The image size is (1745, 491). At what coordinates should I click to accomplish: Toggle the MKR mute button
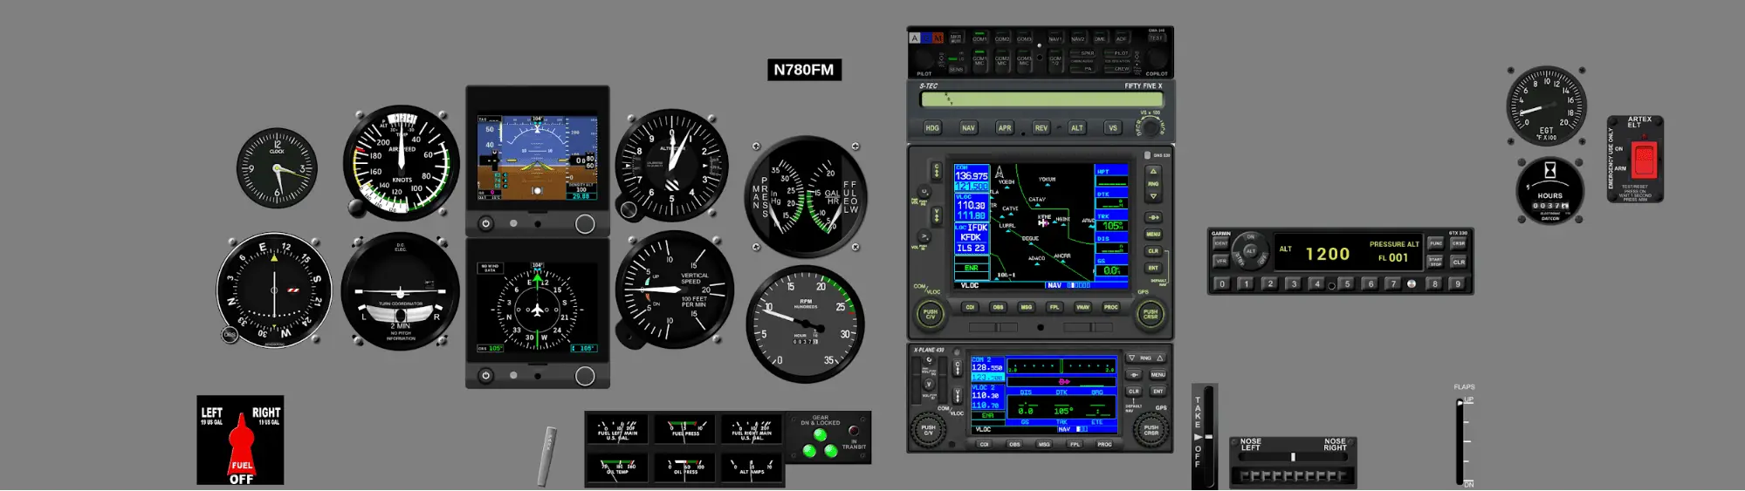(956, 38)
